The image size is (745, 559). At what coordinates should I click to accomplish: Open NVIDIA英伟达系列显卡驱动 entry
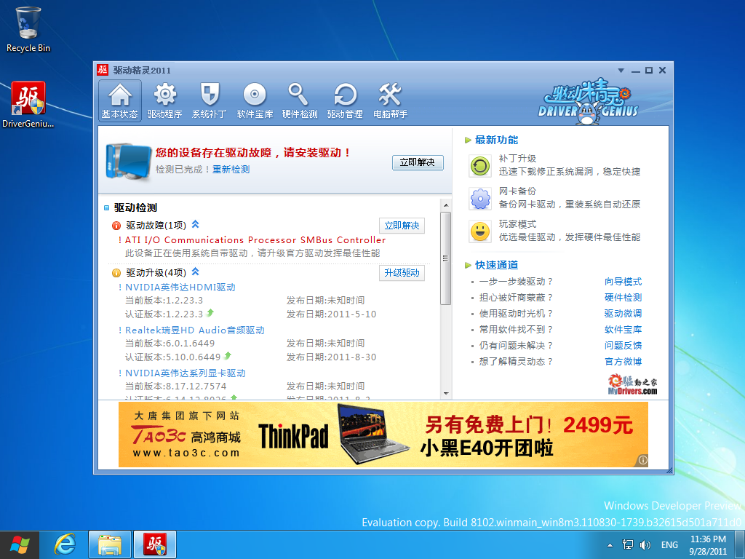click(186, 373)
